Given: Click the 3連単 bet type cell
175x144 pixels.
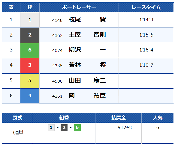Looking at the screenshot, I should point(17,133).
